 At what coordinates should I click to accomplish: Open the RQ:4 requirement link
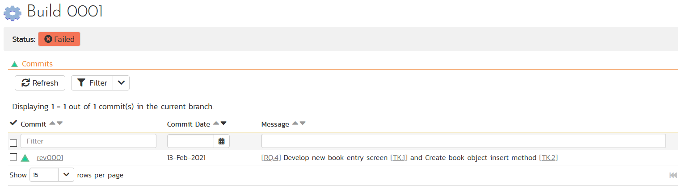[271, 157]
